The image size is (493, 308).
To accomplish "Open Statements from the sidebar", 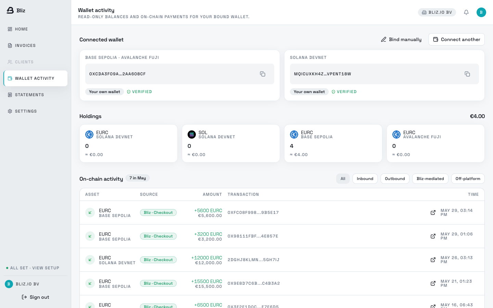I will pos(35,95).
